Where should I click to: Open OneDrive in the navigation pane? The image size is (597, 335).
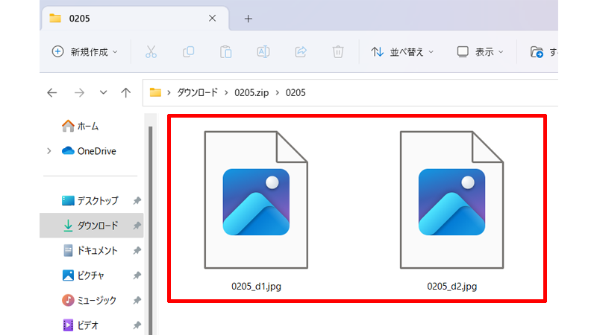pyautogui.click(x=89, y=151)
